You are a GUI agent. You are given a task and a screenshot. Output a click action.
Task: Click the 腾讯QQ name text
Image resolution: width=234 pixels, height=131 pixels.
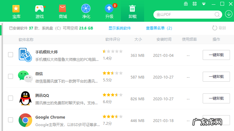[42, 95]
